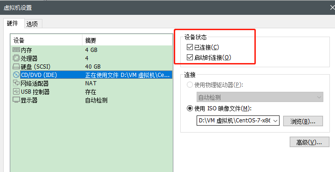Click the 设备 column header
The width and height of the screenshot is (335, 172).
[47, 40]
